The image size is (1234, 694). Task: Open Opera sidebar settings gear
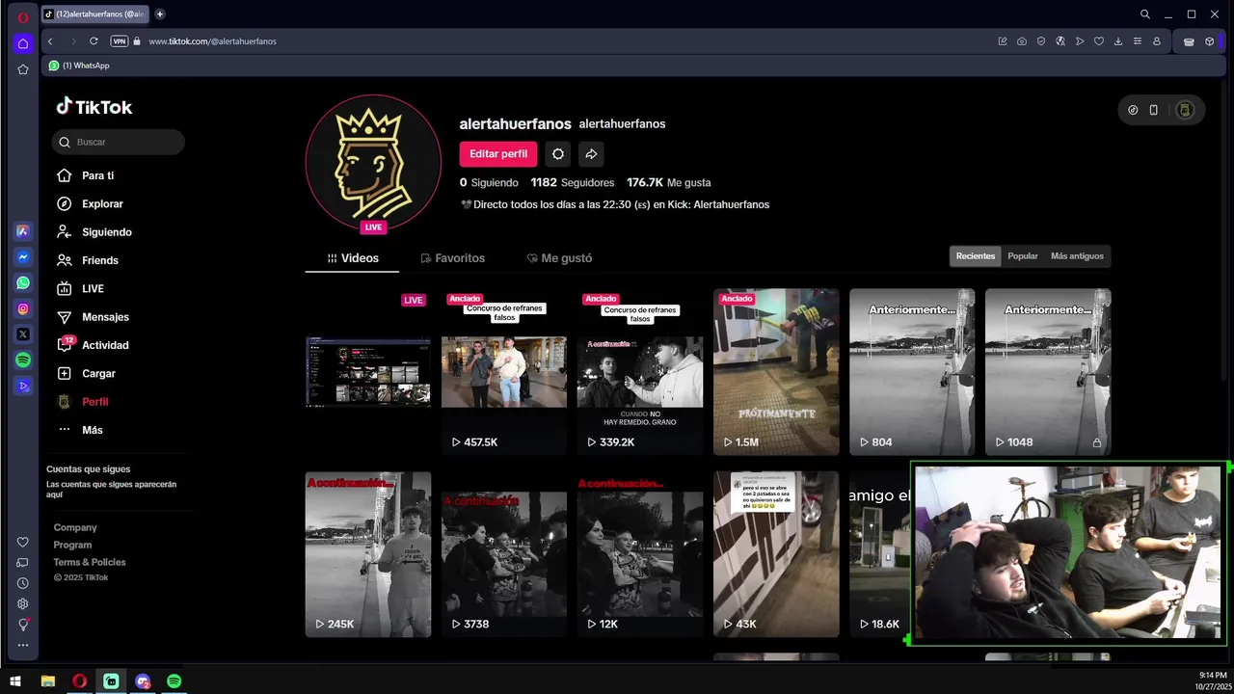[x=23, y=604]
